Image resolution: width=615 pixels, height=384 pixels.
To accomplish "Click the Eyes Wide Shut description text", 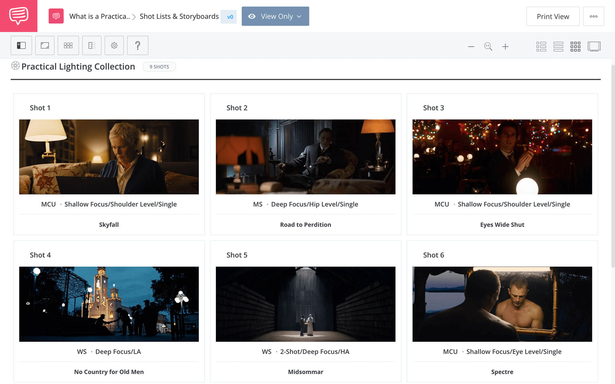I will (x=502, y=225).
